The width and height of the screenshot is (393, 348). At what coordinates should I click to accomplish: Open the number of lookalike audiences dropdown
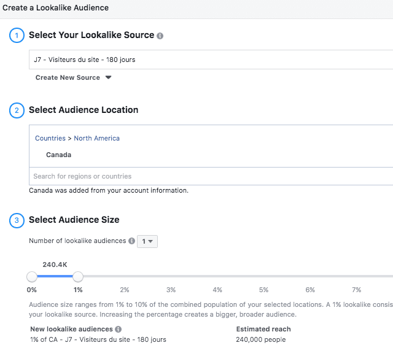(147, 241)
